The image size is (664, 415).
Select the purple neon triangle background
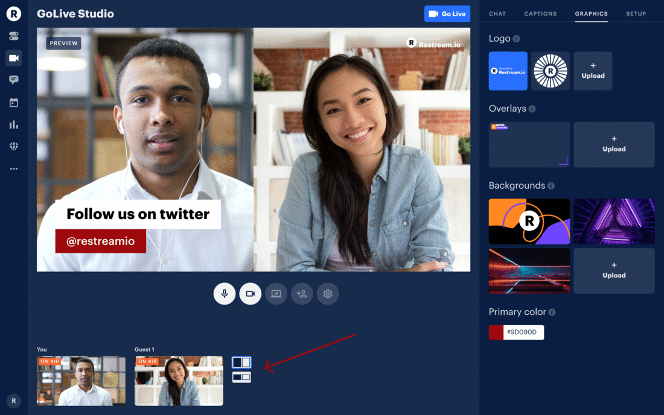614,221
